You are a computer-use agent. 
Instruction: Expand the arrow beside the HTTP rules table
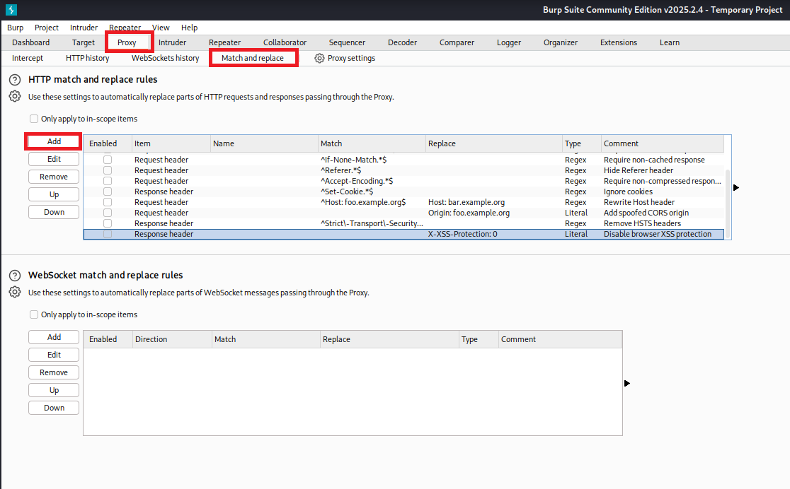click(x=736, y=188)
